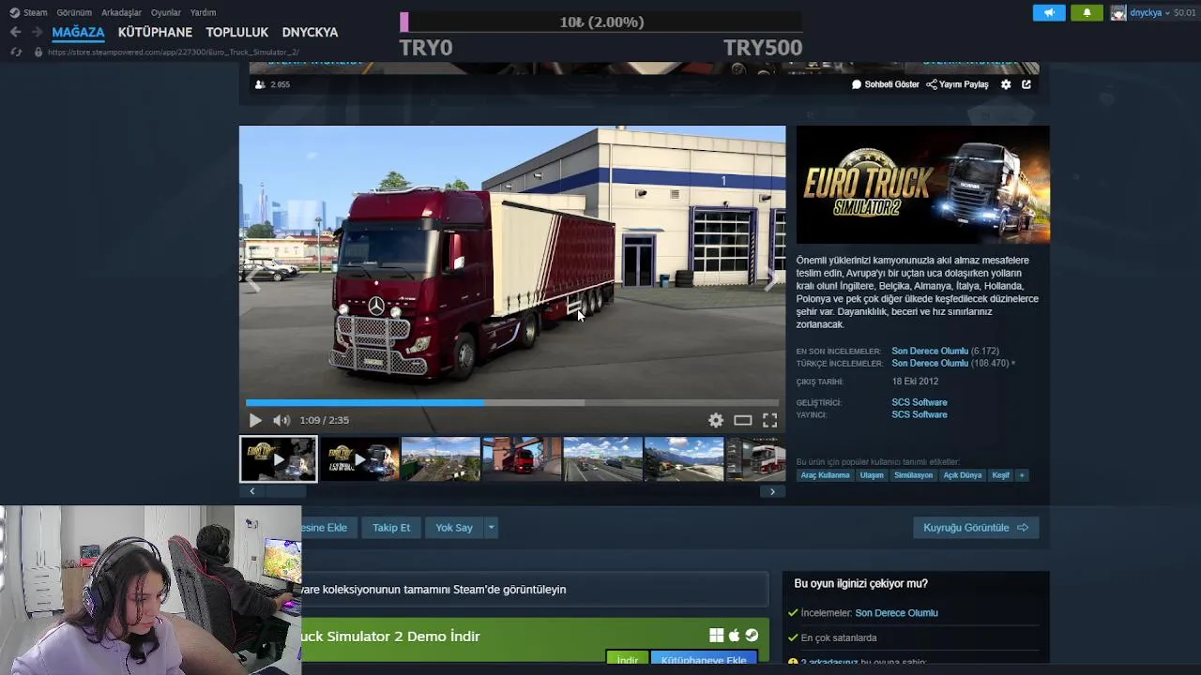The width and height of the screenshot is (1201, 675).
Task: Open KÜTÜPHANE library tab
Action: [x=155, y=32]
